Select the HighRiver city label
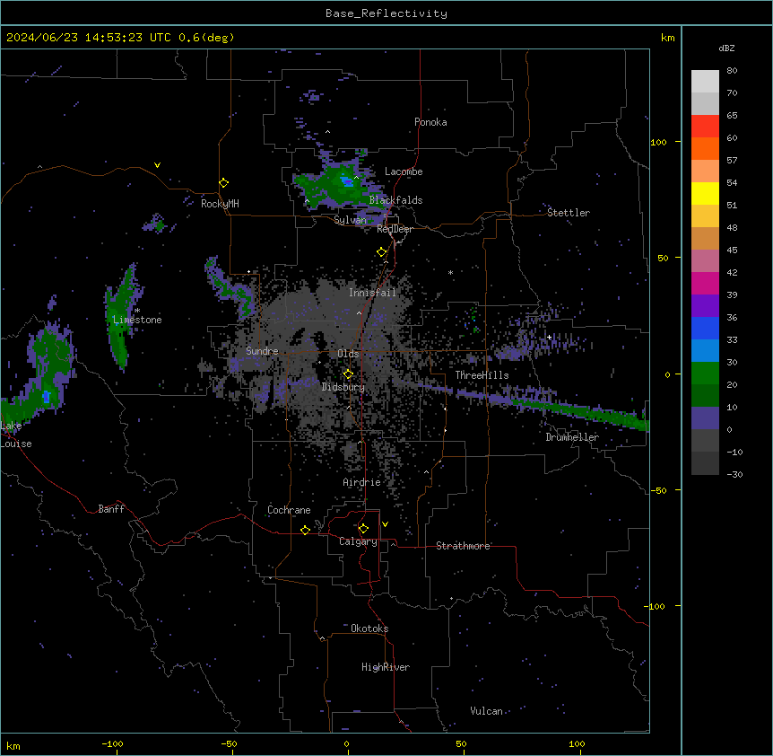 pyautogui.click(x=386, y=667)
